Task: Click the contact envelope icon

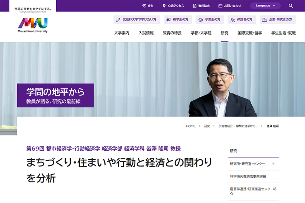Action: [x=220, y=6]
